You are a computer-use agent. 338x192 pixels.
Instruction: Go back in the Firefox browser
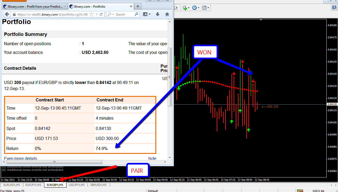7,14
